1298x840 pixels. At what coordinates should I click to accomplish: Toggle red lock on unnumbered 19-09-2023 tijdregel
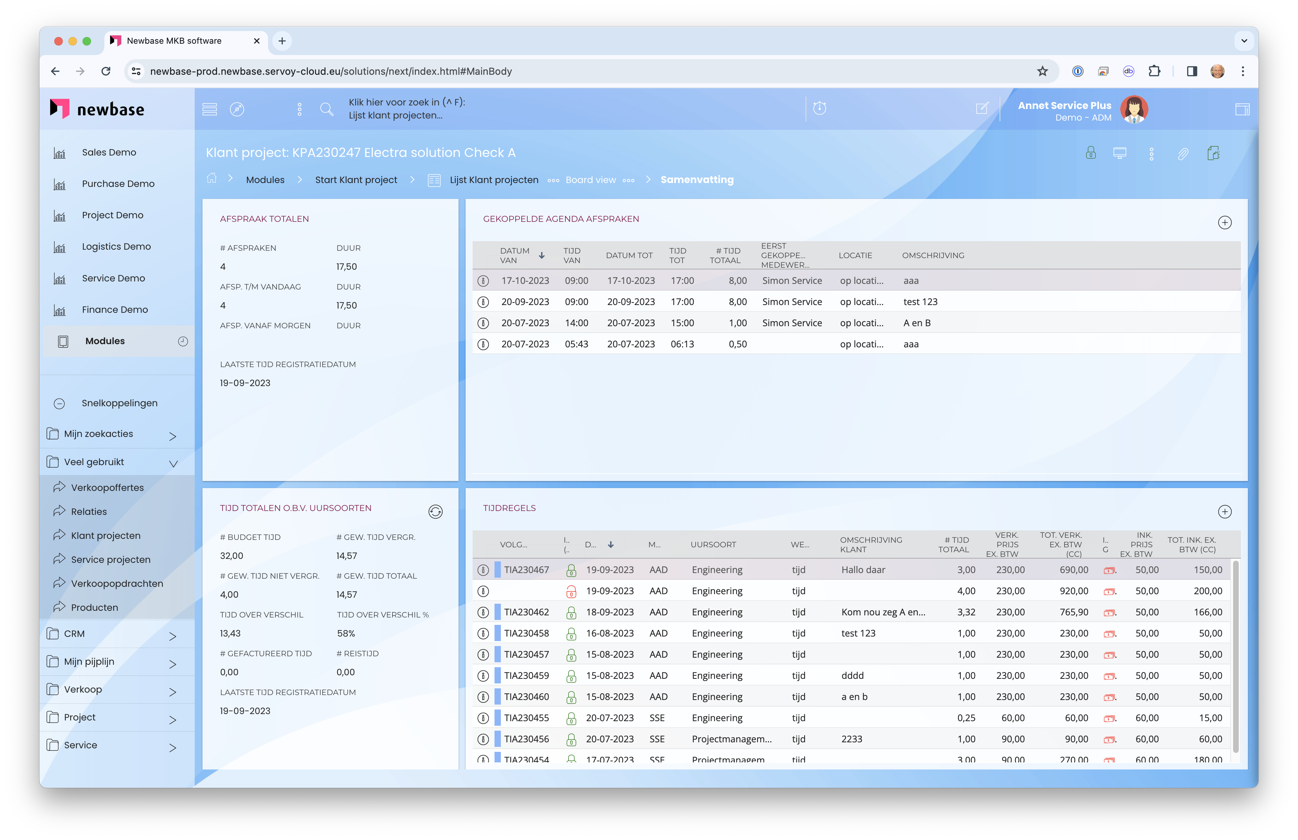click(x=571, y=591)
